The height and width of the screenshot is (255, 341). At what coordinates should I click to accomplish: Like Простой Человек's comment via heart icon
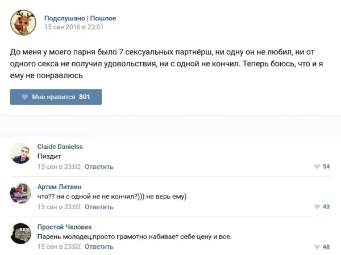click(x=317, y=247)
